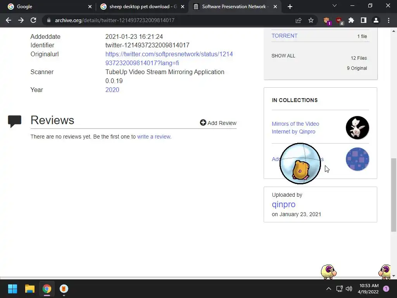Bookmark this page with star icon
Image resolution: width=397 pixels, height=298 pixels.
click(311, 20)
